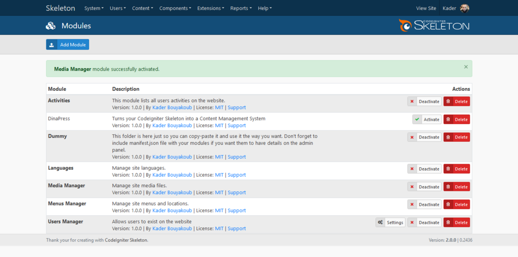Click the 'Manage site languages.' description
Screen dimensions: 518x257
[139, 169]
